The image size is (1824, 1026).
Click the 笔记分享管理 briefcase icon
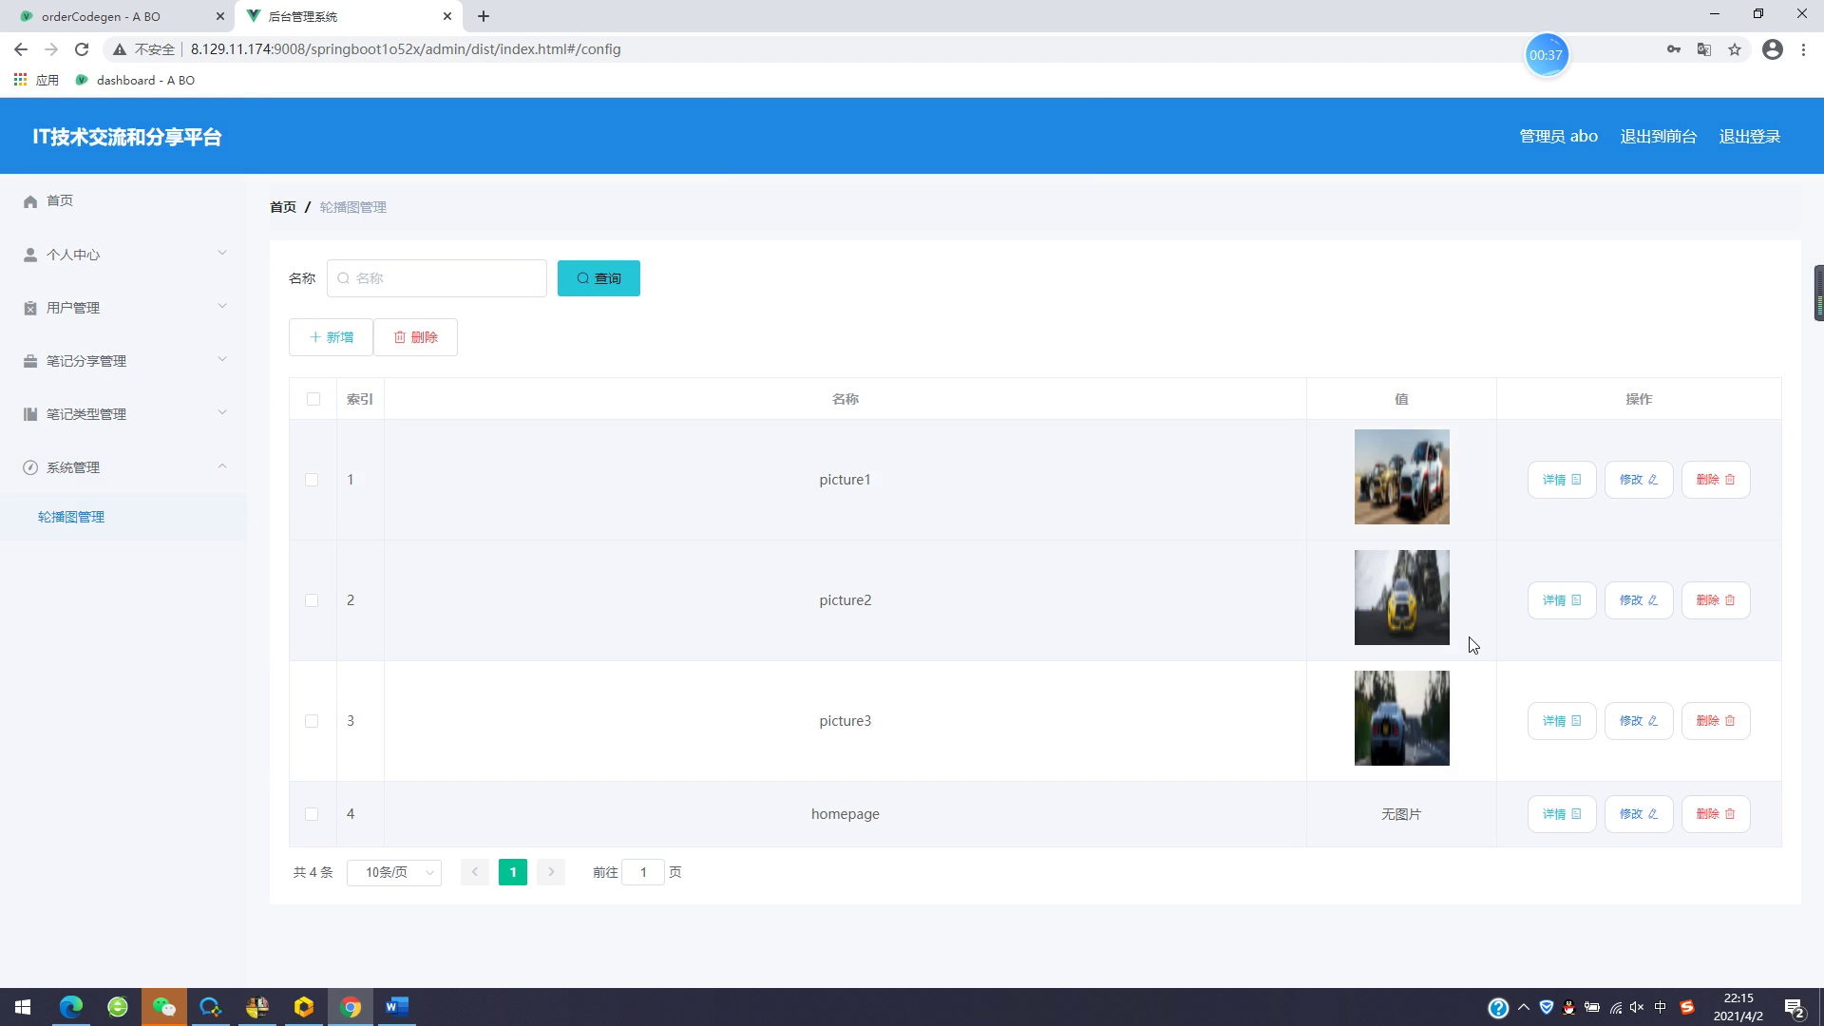(30, 361)
